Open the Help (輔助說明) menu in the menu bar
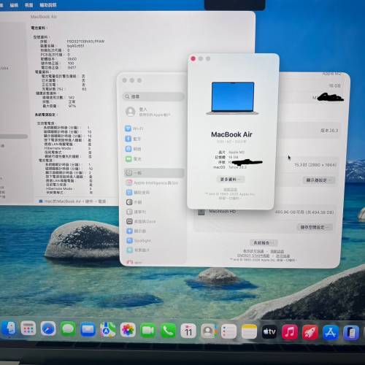The height and width of the screenshot is (365, 365). [48, 5]
